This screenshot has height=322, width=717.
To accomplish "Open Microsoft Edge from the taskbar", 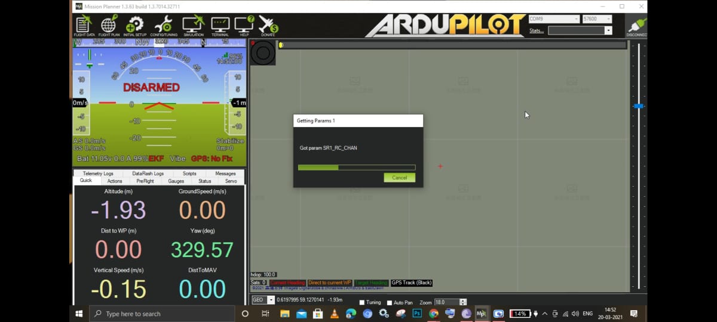I will [351, 313].
